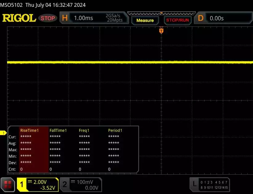This screenshot has height=194, width=253.
Task: Click the RIGOL logo
Action: pyautogui.click(x=19, y=18)
